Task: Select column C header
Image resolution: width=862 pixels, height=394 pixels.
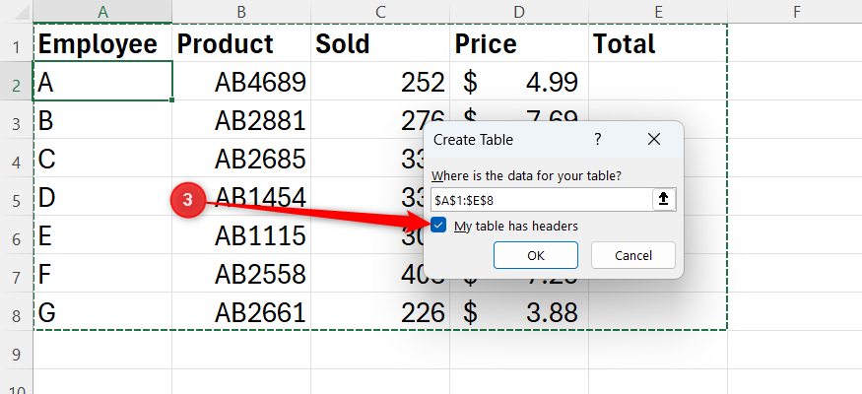Action: (x=380, y=12)
